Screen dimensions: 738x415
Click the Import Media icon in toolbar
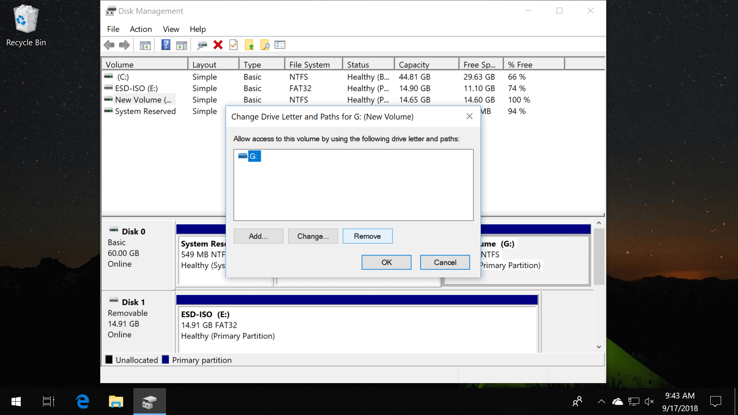coord(250,45)
